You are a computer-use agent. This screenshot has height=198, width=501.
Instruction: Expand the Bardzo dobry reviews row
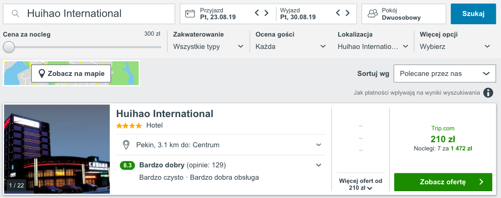click(x=221, y=165)
